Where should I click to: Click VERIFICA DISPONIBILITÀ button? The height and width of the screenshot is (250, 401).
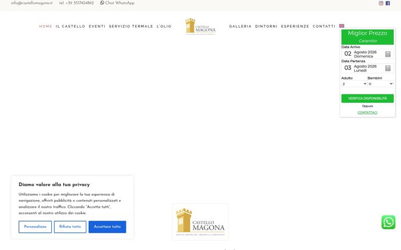point(367,98)
